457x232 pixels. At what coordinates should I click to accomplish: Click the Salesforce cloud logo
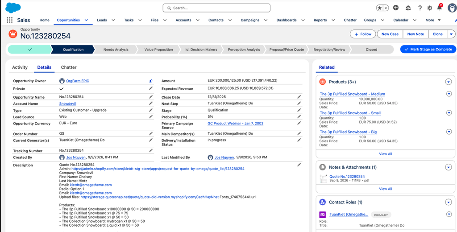13,8
